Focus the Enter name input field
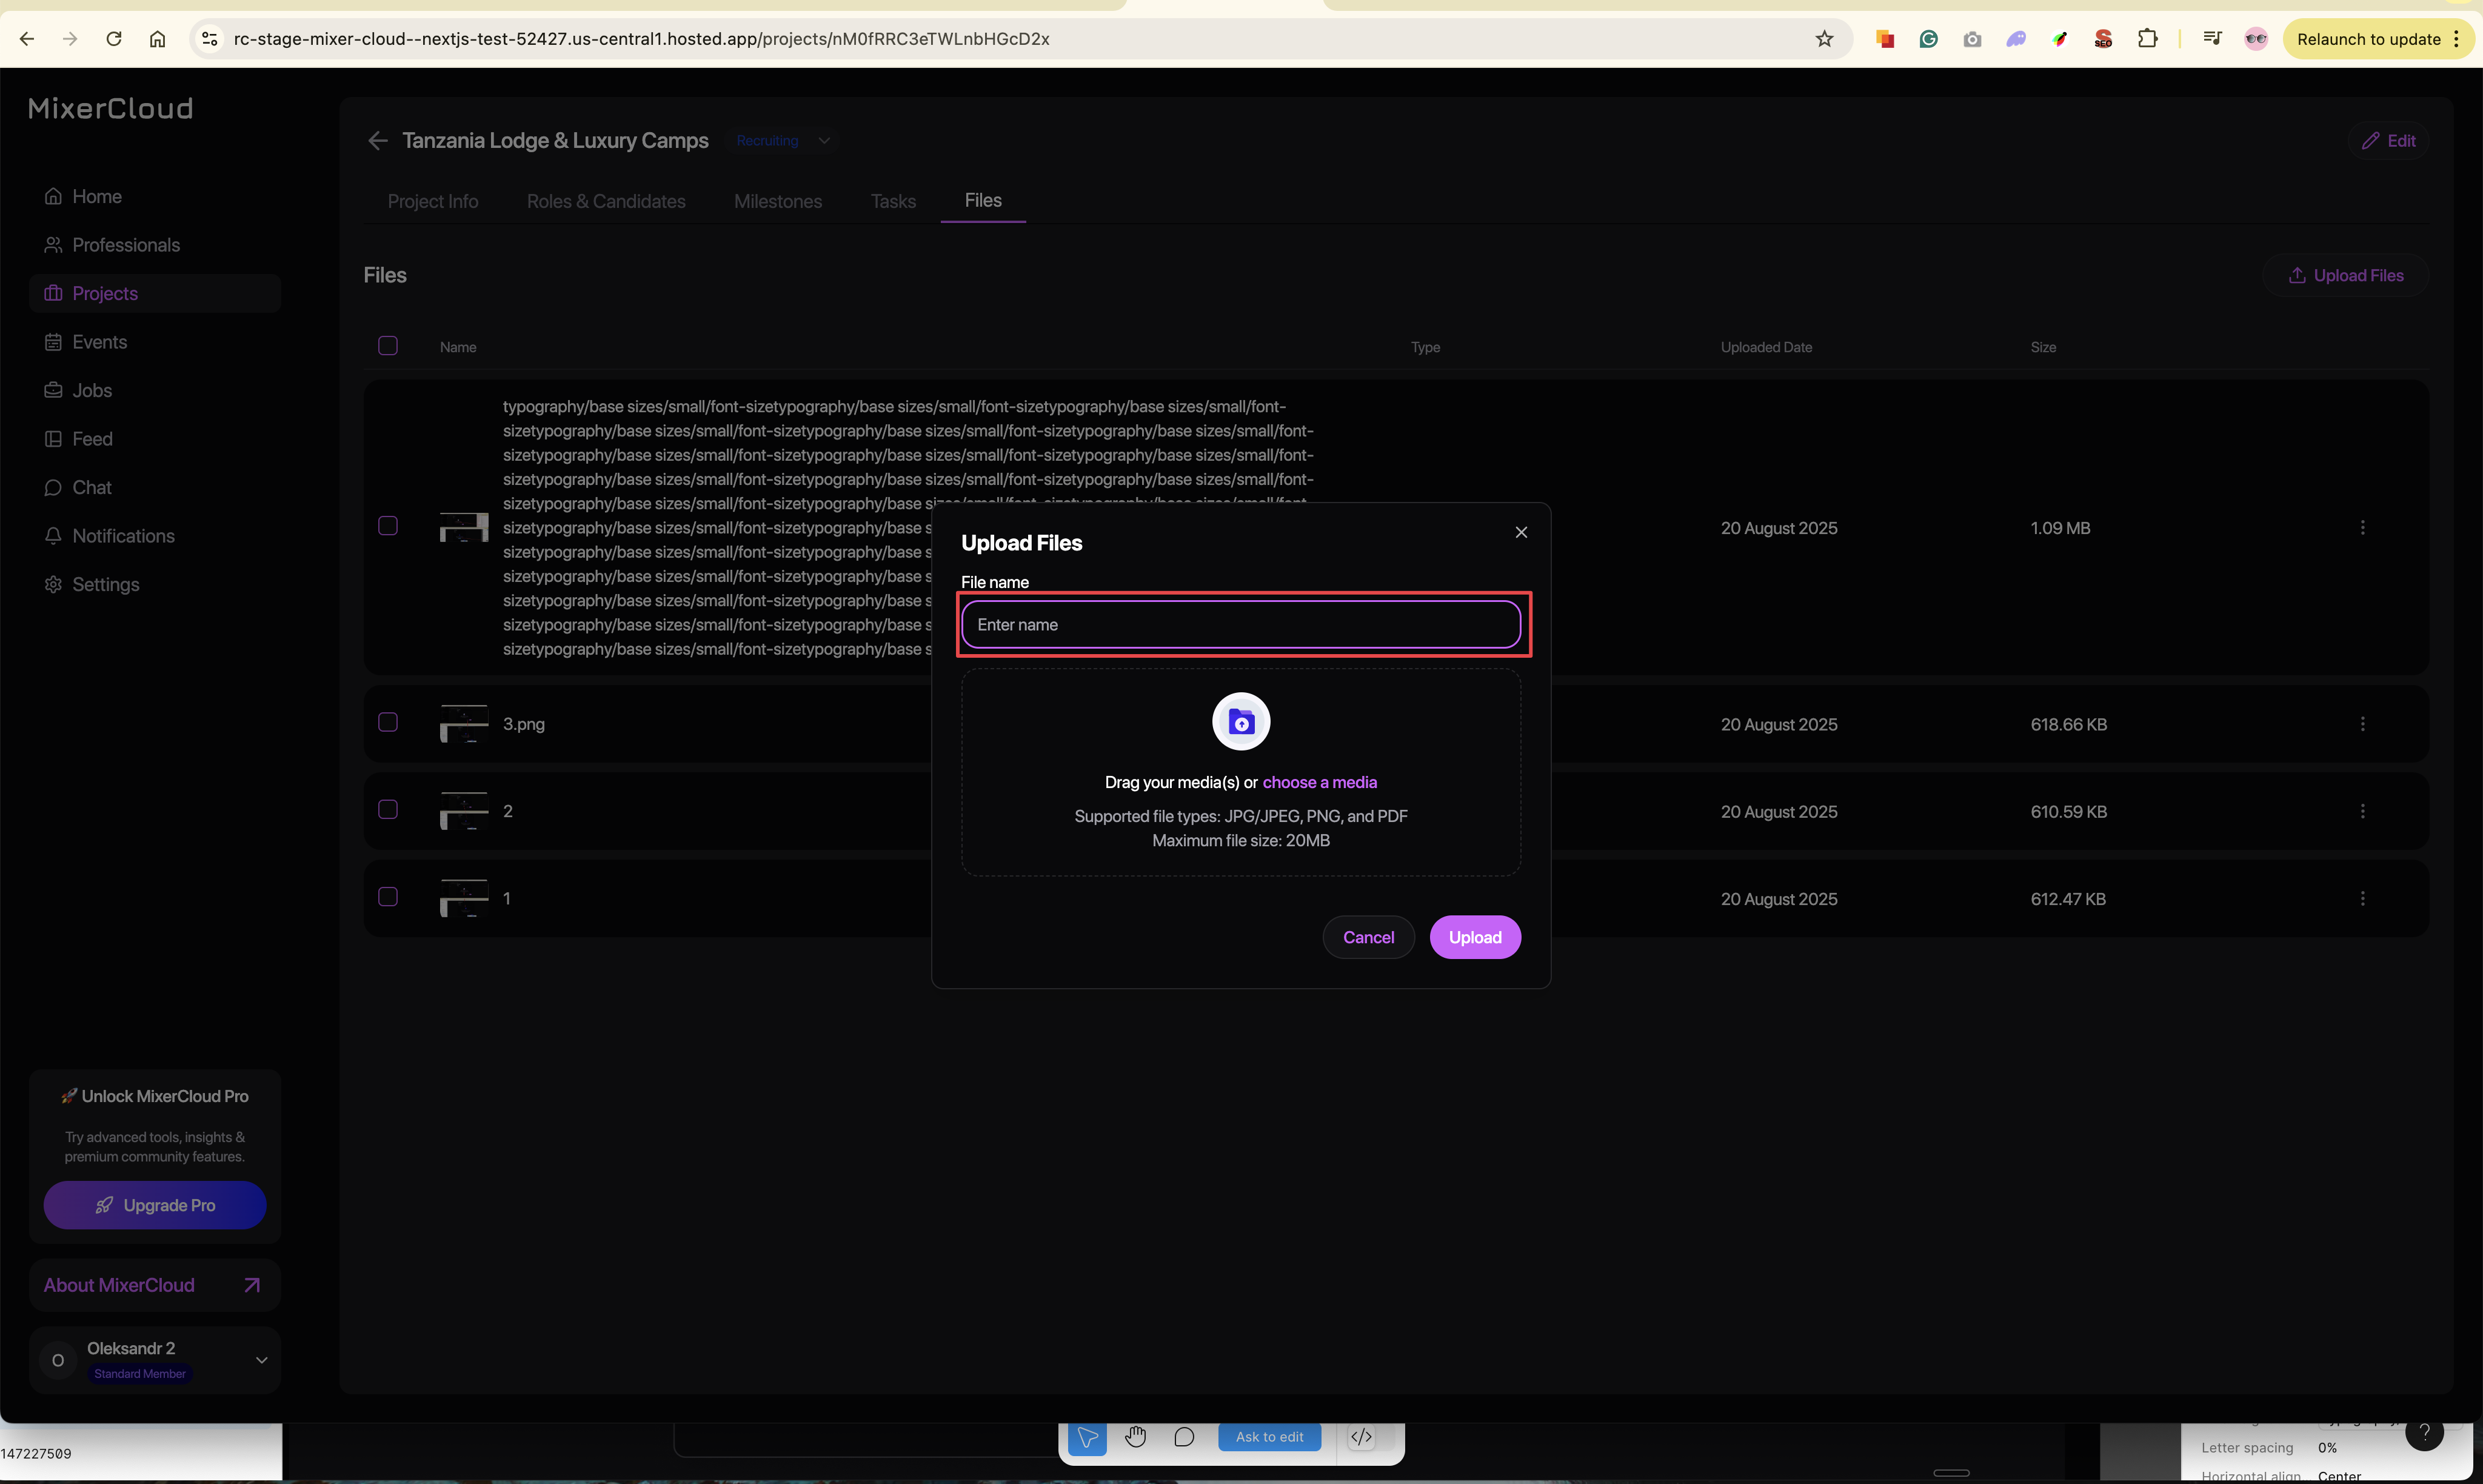 coord(1240,625)
